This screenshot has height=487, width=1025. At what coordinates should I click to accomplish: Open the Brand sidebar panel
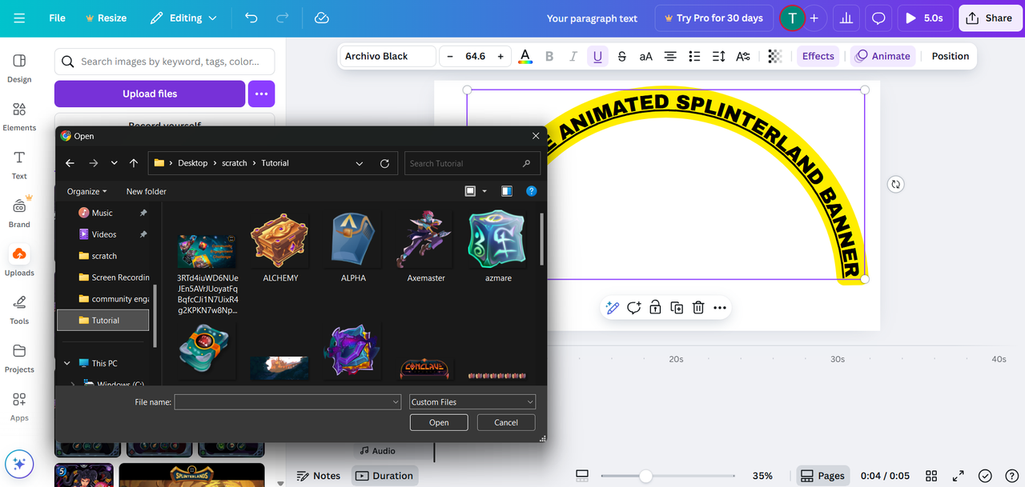pos(19,213)
